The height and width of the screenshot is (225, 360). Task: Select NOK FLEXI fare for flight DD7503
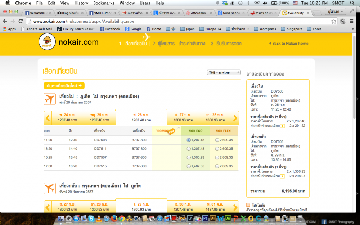pos(217,140)
